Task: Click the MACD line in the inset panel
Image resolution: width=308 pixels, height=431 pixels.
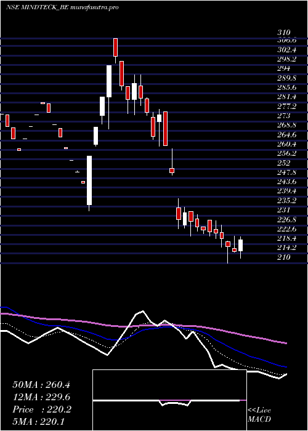Action: tap(166, 401)
